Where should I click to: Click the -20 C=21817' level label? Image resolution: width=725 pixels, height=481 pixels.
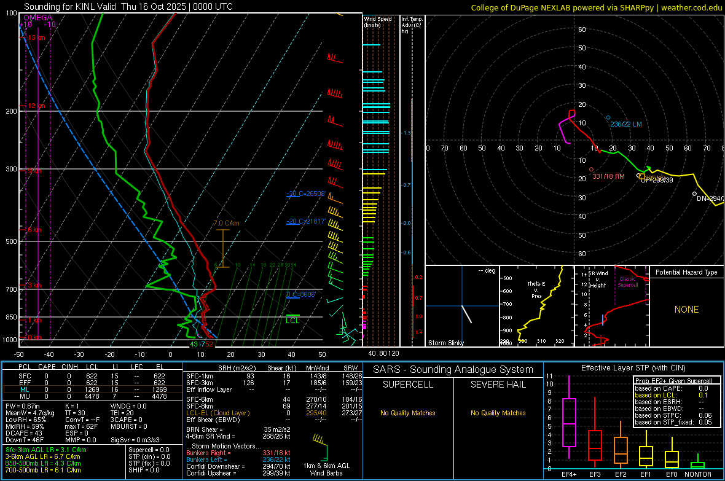[x=306, y=221]
